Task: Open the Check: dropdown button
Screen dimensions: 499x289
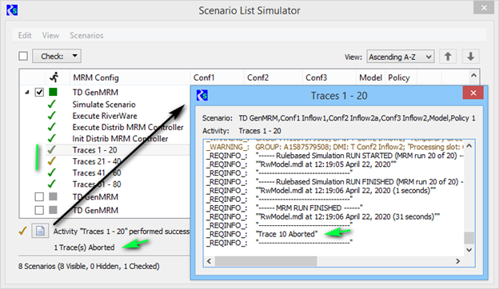Action: [57, 56]
